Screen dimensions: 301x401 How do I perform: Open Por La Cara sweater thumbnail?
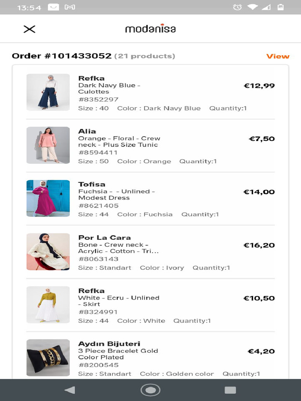(x=48, y=251)
